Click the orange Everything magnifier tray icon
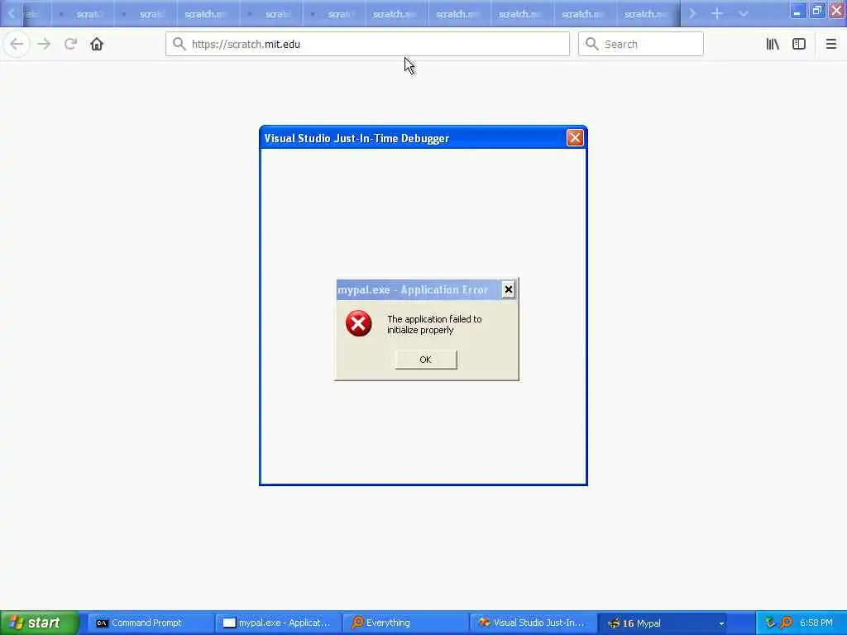This screenshot has width=847, height=635. pos(787,623)
